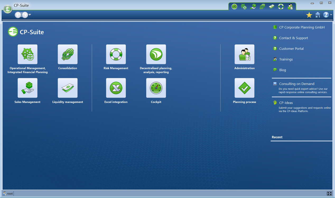Open the Trainings link
This screenshot has width=335, height=198.
click(286, 59)
